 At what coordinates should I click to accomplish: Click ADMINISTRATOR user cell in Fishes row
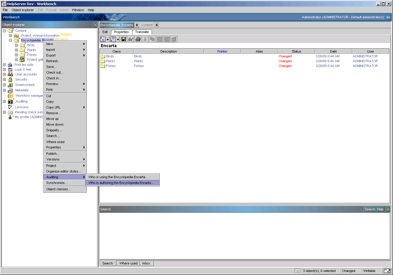pyautogui.click(x=365, y=66)
